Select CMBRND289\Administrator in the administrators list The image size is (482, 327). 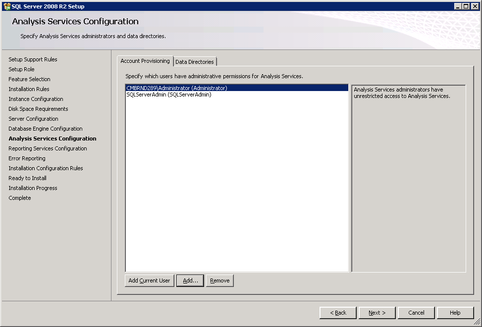[x=237, y=88]
